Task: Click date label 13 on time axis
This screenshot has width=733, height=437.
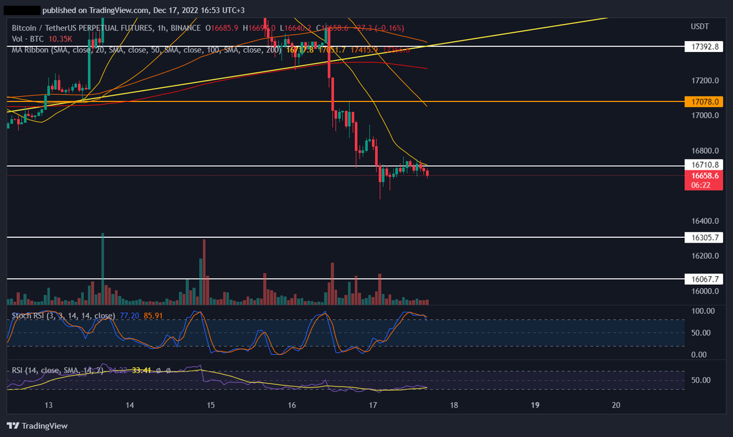Action: click(x=49, y=405)
